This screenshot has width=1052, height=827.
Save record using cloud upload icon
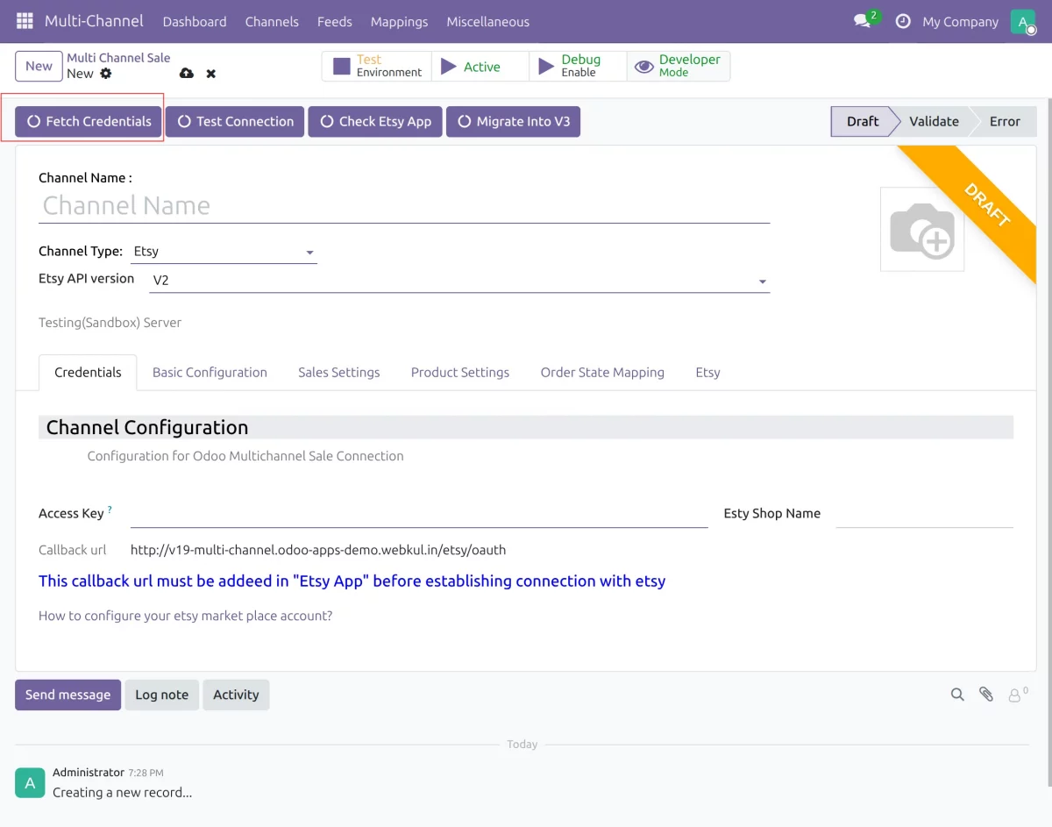coord(186,74)
